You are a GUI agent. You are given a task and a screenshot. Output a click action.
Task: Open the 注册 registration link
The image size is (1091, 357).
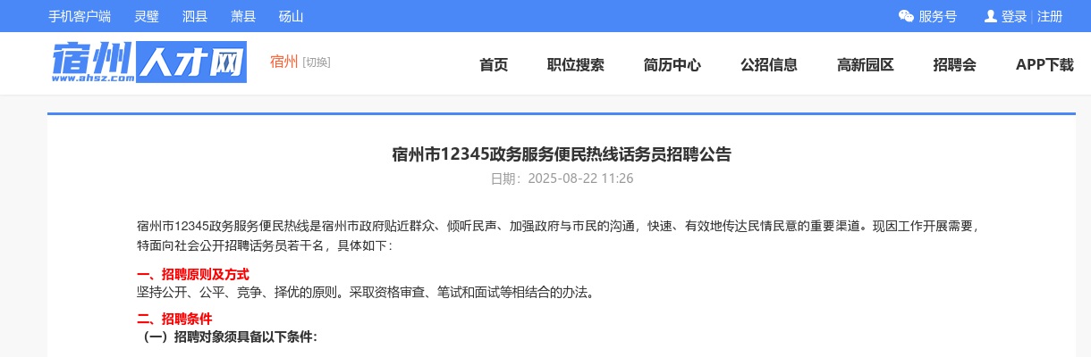(x=1050, y=16)
